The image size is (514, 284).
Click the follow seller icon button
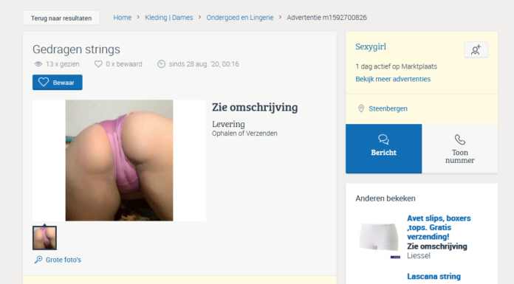(x=476, y=49)
